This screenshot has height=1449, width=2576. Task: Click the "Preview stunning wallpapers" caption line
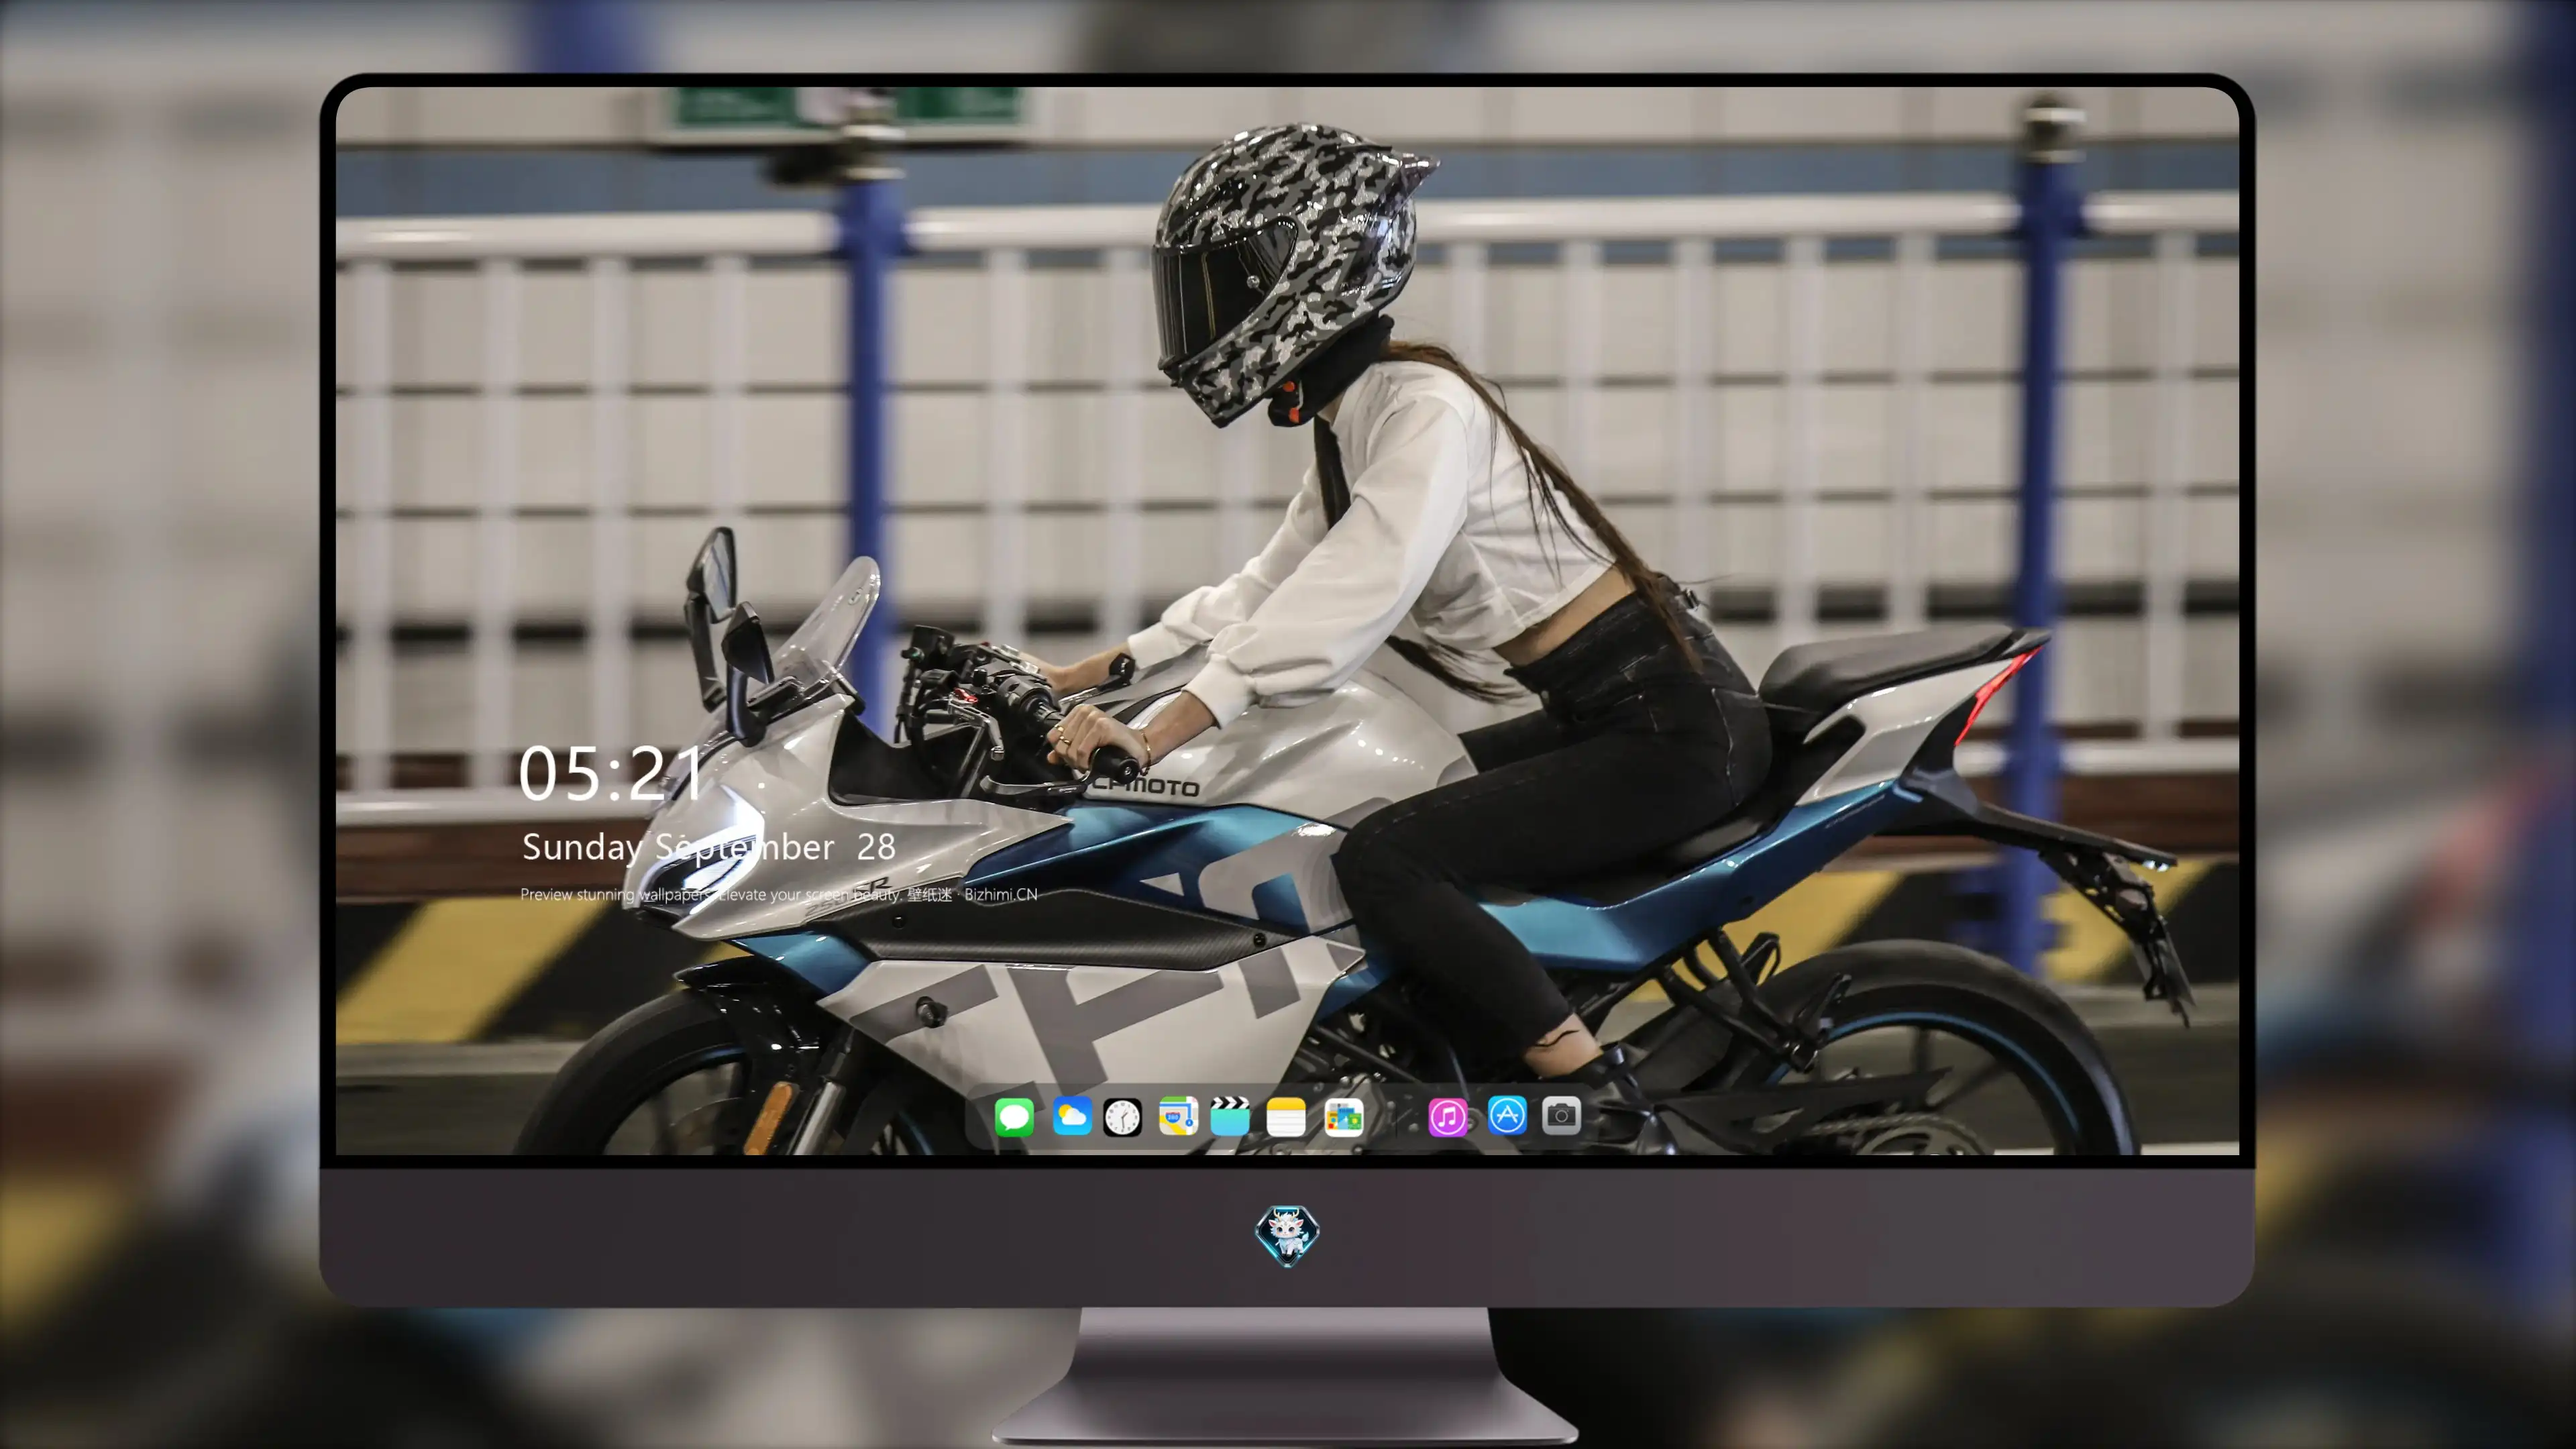(x=779, y=894)
